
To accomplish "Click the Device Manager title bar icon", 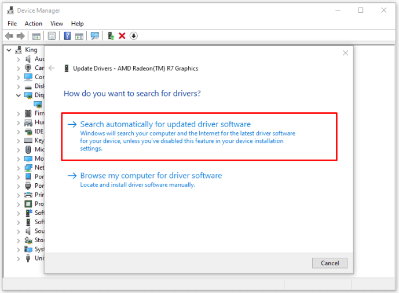I will click(10, 10).
